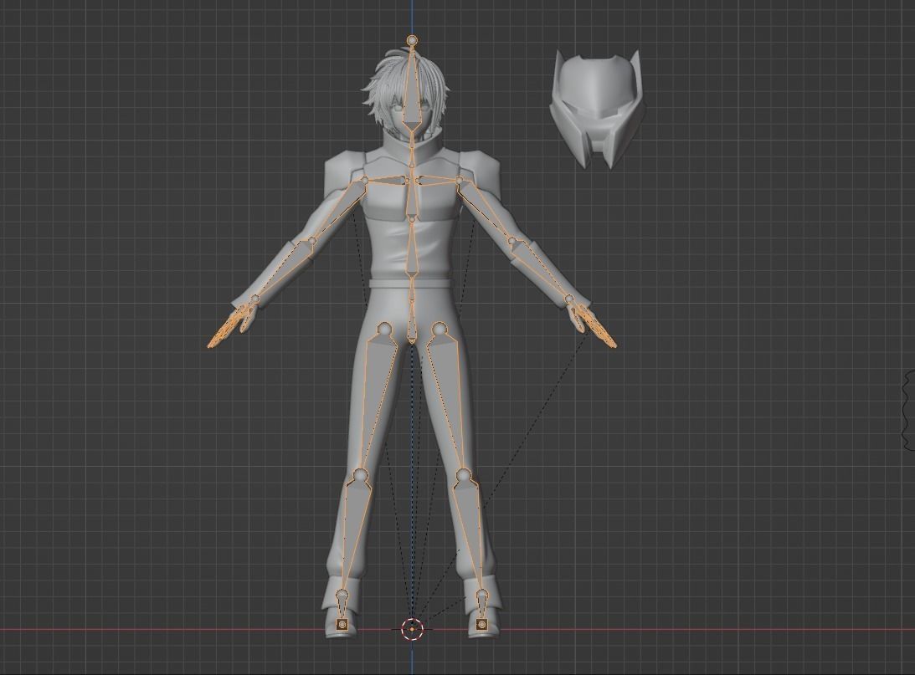
Task: Select the detached helmet mask object
Action: 598,108
